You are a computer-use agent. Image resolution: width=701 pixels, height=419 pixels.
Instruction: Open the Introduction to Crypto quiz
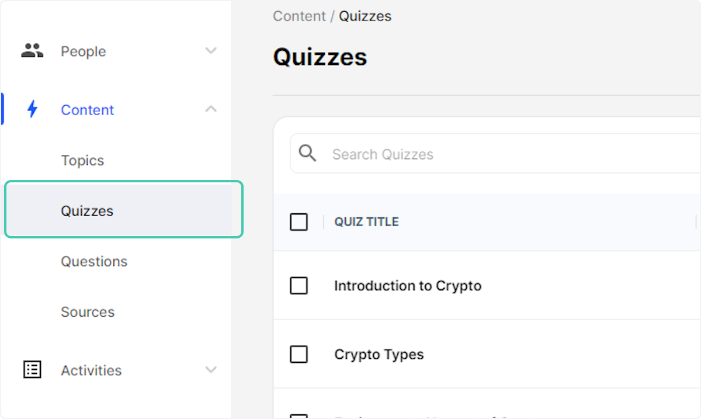407,286
